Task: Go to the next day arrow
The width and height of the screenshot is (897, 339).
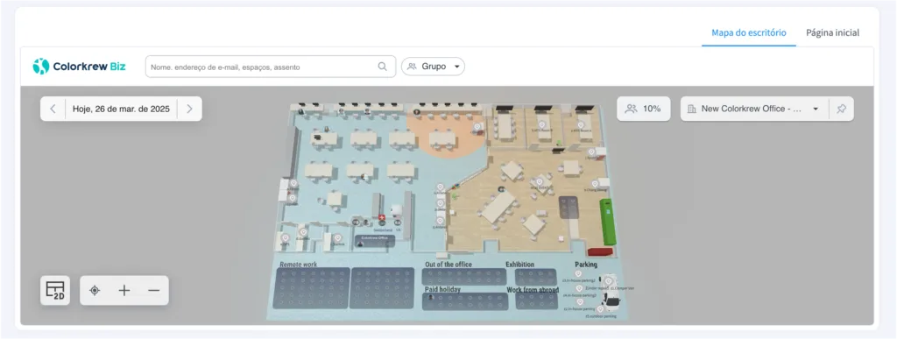Action: [x=189, y=109]
